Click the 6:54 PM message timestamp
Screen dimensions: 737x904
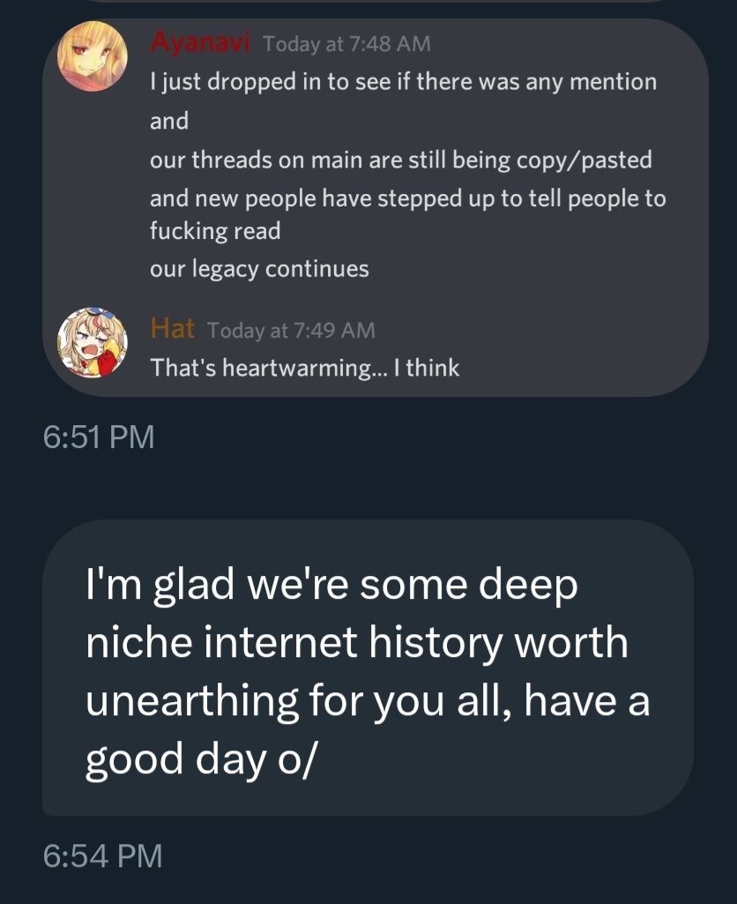click(102, 855)
